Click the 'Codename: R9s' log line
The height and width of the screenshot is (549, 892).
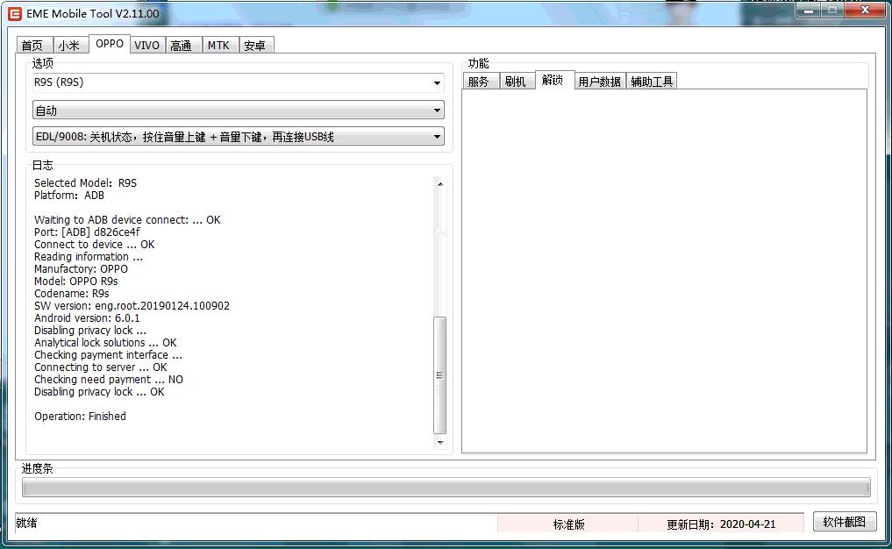tap(71, 294)
